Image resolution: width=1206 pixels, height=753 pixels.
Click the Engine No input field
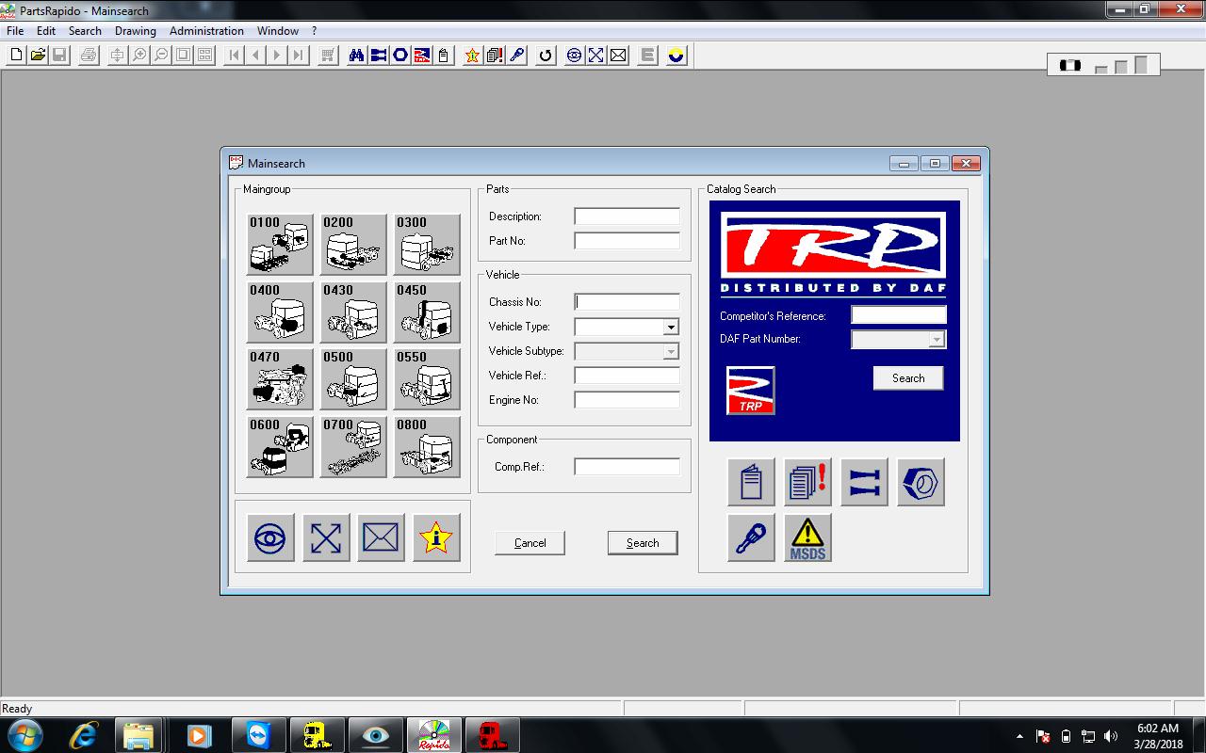pyautogui.click(x=627, y=400)
